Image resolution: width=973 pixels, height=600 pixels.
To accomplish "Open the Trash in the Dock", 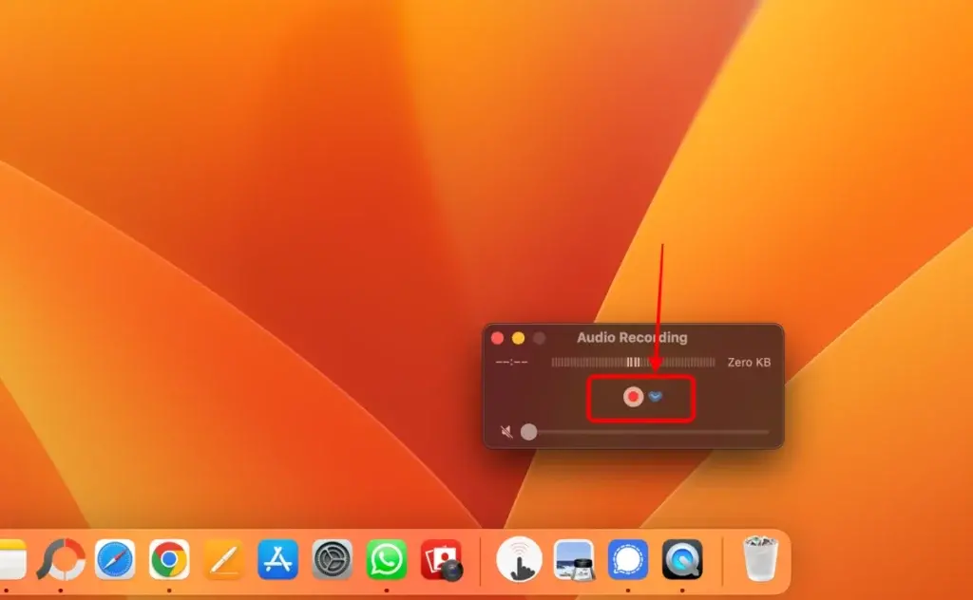I will pyautogui.click(x=759, y=558).
